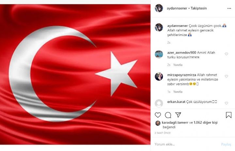Share the post via paper plane icon

point(178,115)
